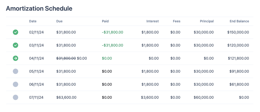The image size is (260, 112).
Task: Click the Interest column header
Action: [152, 21]
